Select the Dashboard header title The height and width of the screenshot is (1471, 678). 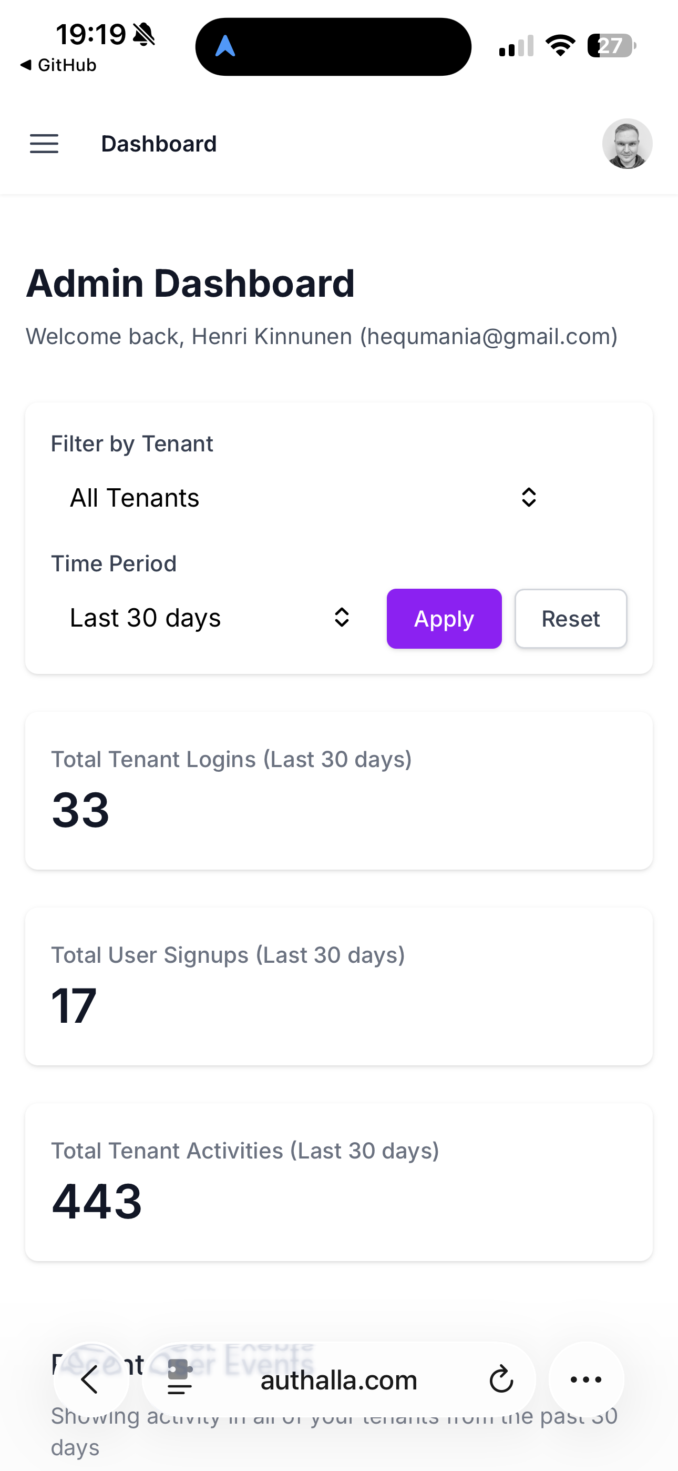click(x=159, y=144)
